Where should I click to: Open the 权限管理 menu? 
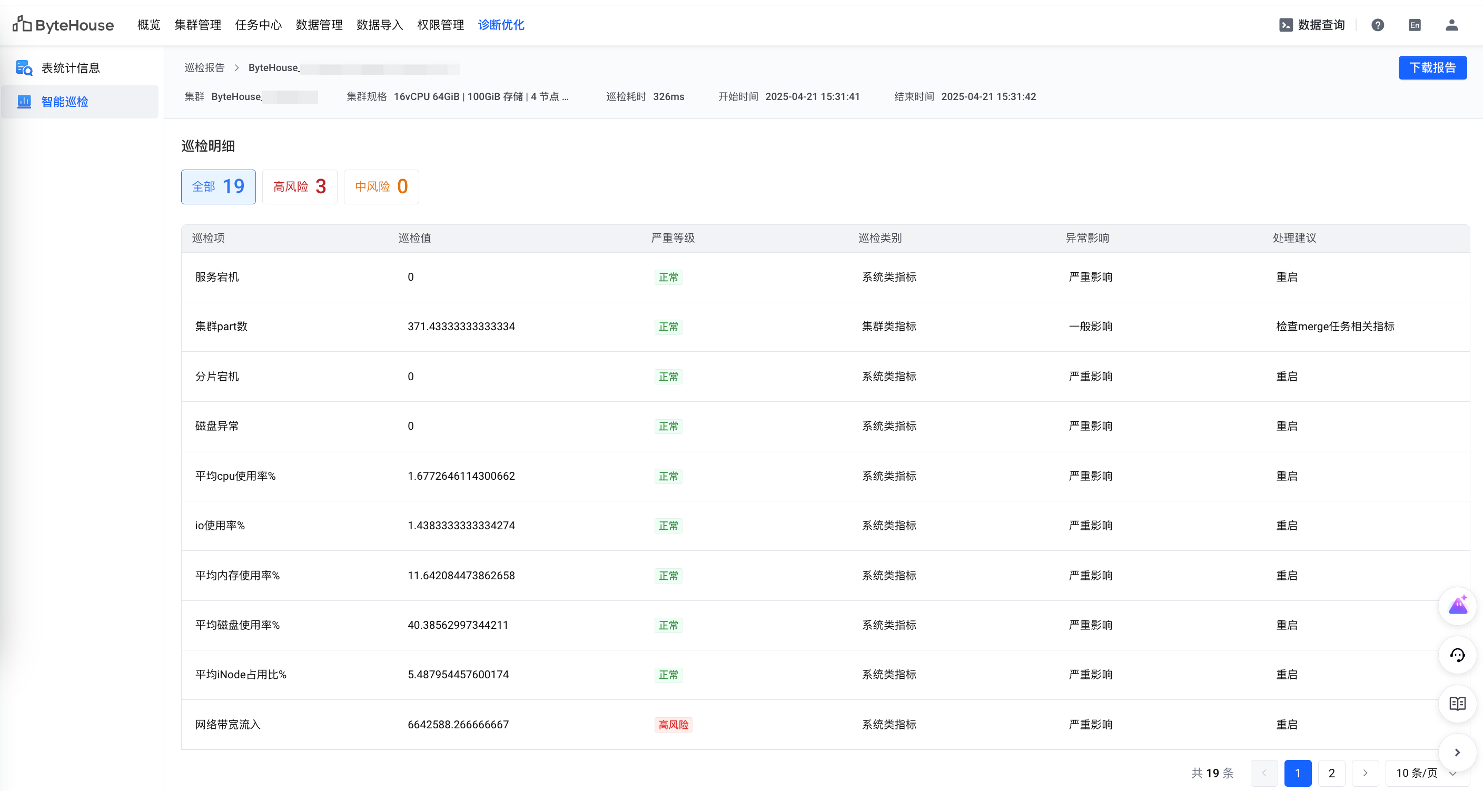click(440, 25)
